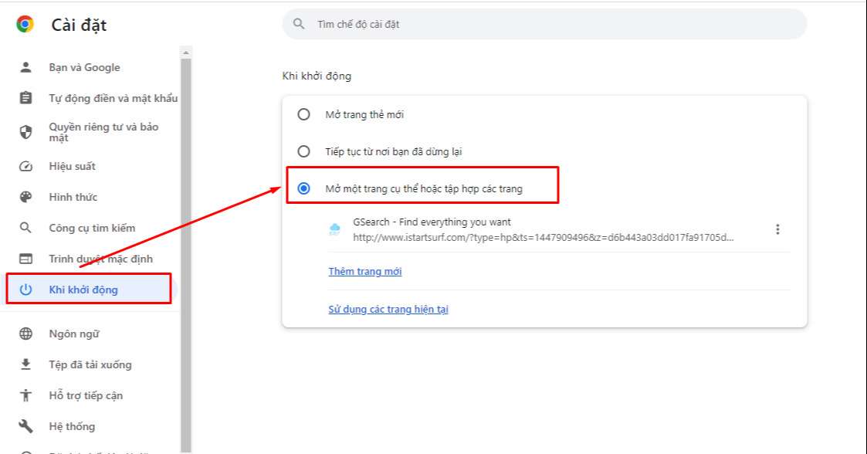
Task: Open Hỗ trợ tiếp cận settings
Action: tap(86, 395)
